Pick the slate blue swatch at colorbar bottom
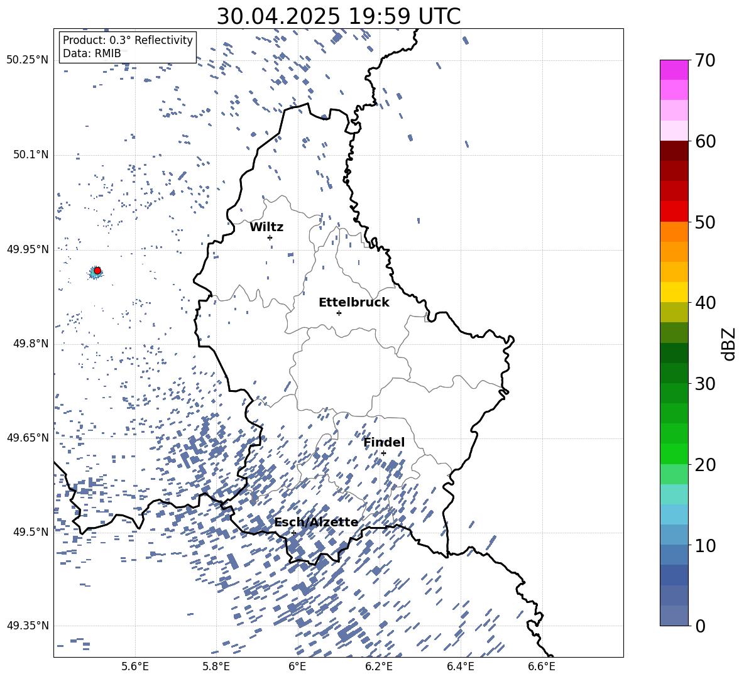 [x=674, y=616]
